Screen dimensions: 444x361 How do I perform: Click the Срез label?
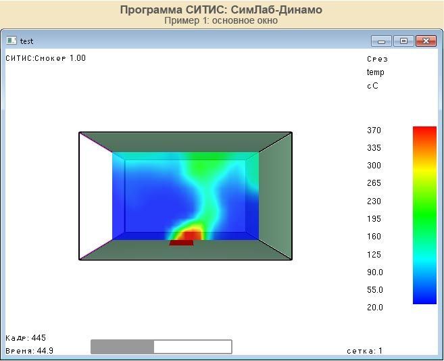(377, 59)
